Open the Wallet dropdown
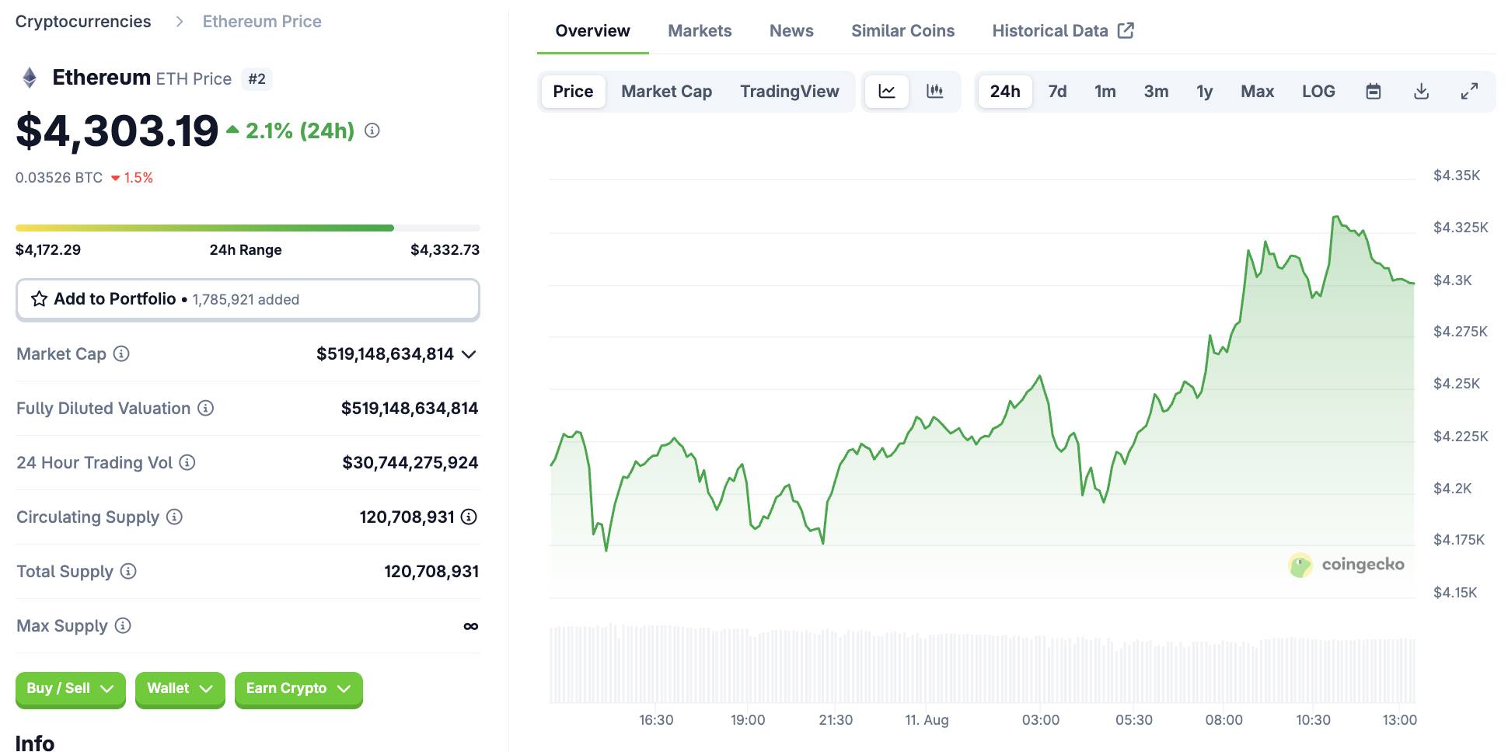Image resolution: width=1508 pixels, height=752 pixels. [180, 689]
